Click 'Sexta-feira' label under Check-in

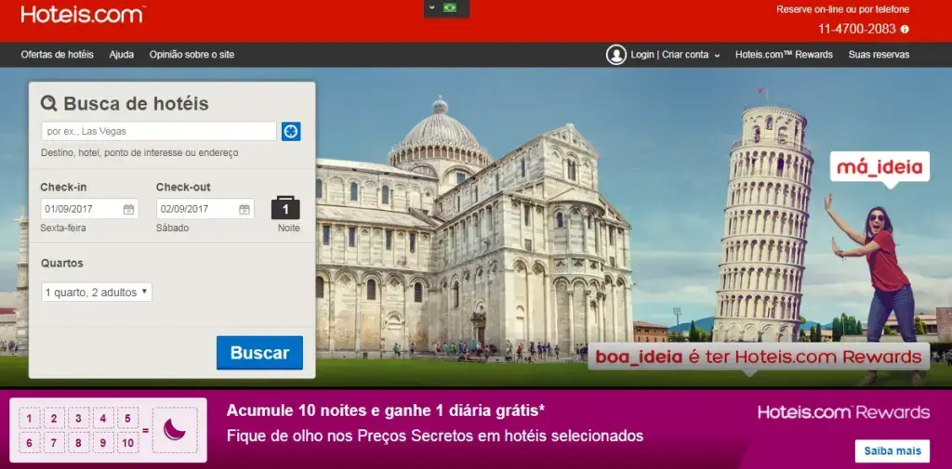(63, 228)
